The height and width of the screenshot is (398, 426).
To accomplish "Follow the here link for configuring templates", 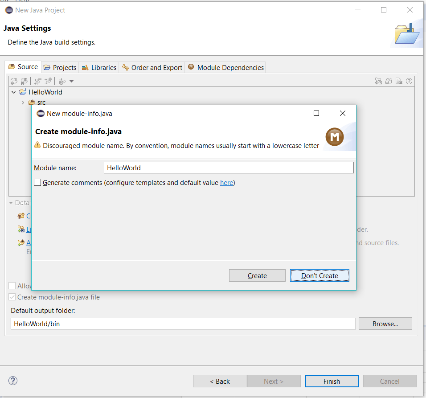I will click(226, 182).
